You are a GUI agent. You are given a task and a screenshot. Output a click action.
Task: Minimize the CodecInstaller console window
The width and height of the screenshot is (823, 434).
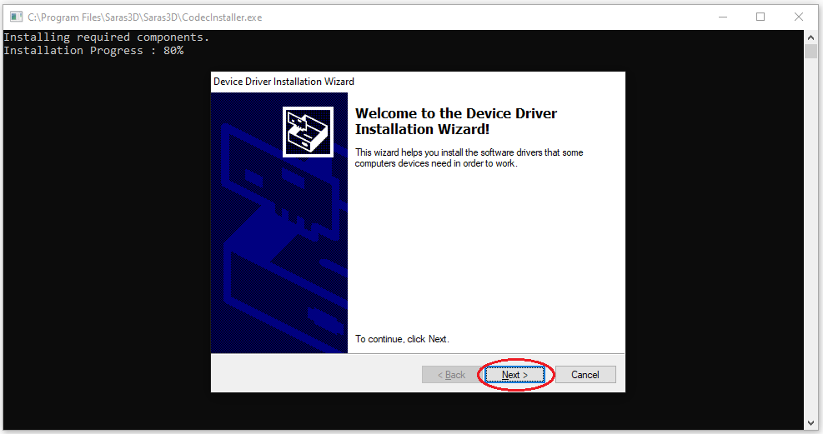pyautogui.click(x=723, y=17)
